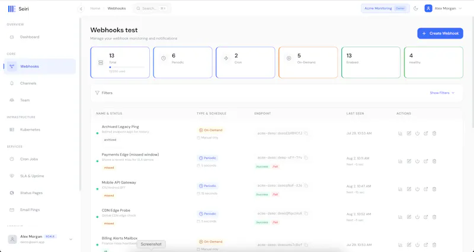
Task: Focus the top Search field
Action: tap(152, 8)
